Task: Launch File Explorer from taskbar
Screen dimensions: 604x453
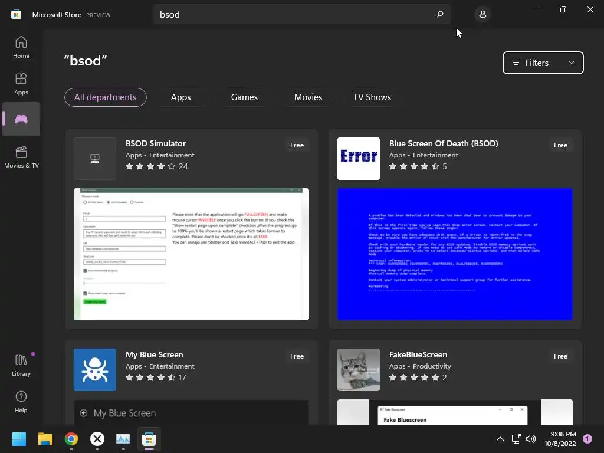Action: 45,439
